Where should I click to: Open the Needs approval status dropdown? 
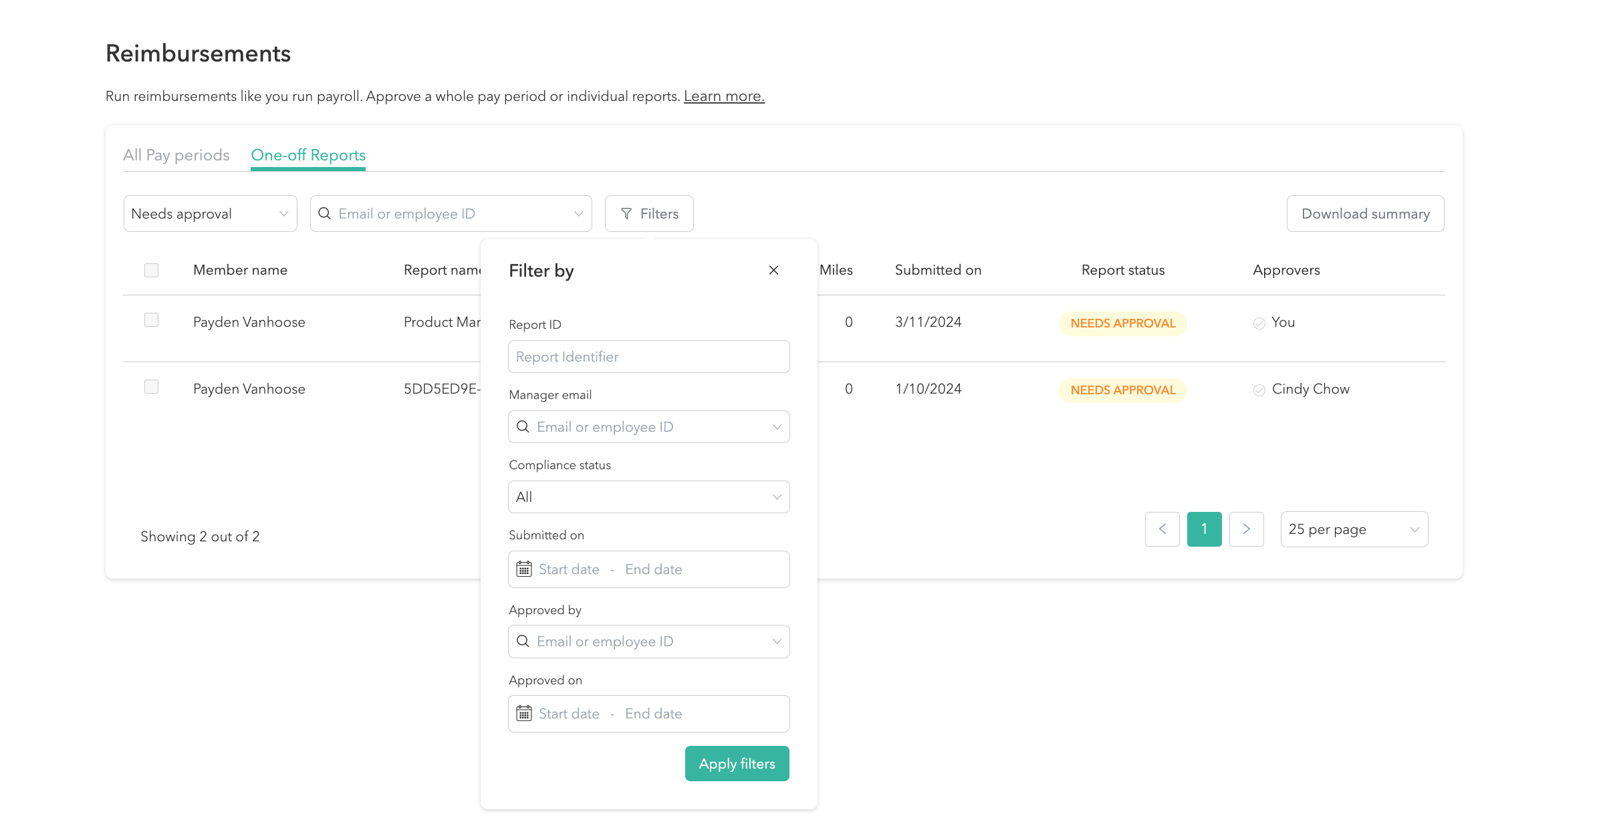tap(211, 214)
